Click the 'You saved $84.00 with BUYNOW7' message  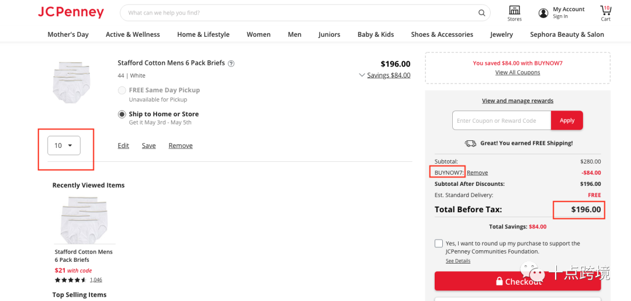tap(518, 63)
